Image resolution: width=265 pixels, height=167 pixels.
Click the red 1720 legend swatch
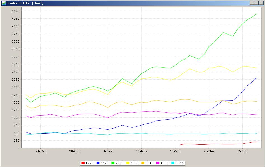83,163
